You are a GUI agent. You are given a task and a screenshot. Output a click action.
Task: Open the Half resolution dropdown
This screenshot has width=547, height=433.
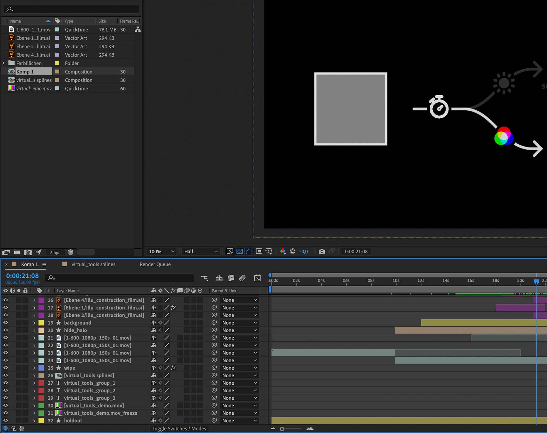click(x=201, y=252)
